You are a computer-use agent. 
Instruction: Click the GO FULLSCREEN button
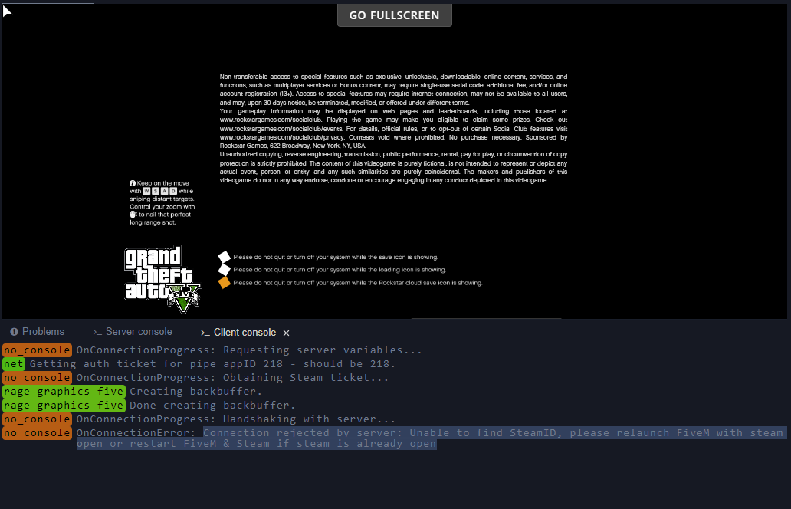(395, 15)
